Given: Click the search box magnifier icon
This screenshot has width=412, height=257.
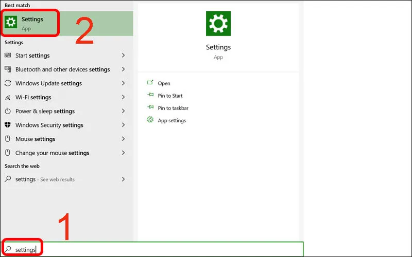Looking at the screenshot, I should click(8, 249).
